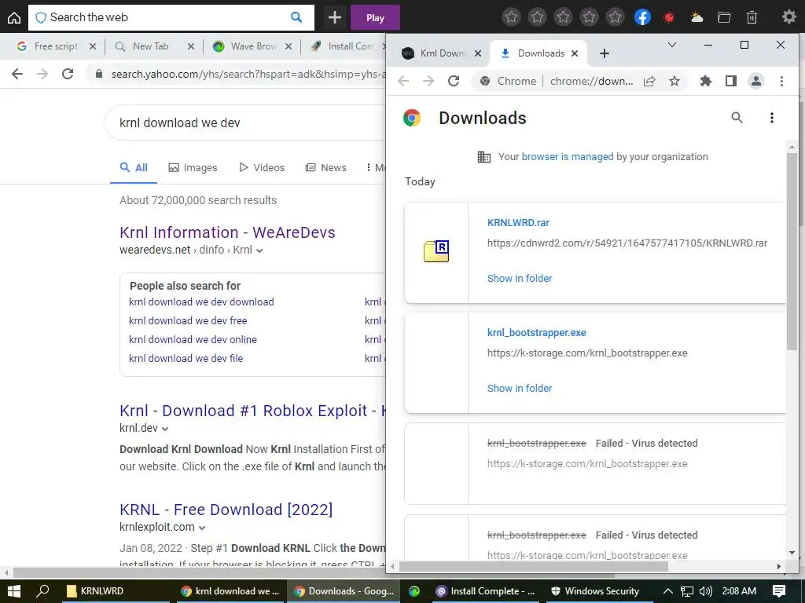The height and width of the screenshot is (603, 805).
Task: Open the Windows Start menu
Action: pyautogui.click(x=13, y=590)
